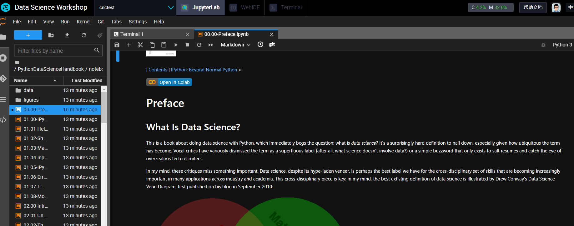Toggle the table of contents sidebar
The image size is (574, 226).
pyautogui.click(x=3, y=99)
